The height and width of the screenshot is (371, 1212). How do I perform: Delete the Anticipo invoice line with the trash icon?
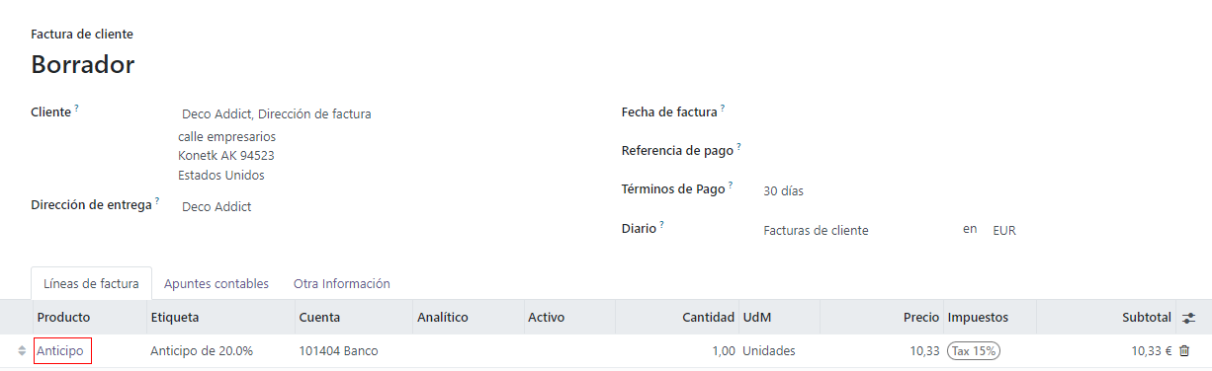click(x=1184, y=350)
